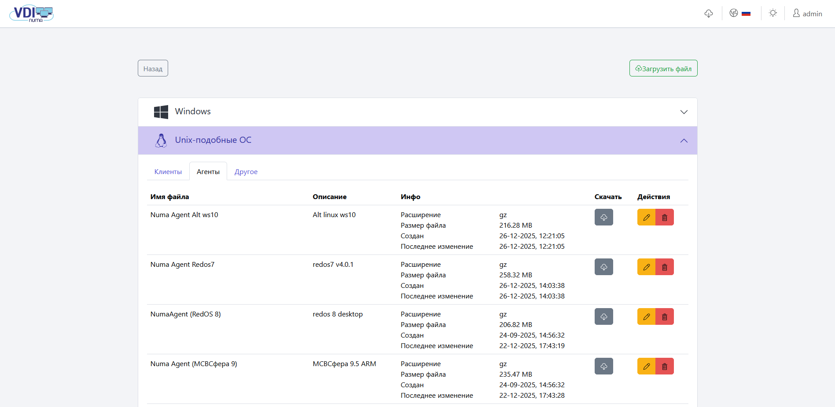Switch to the Другое tab
Viewport: 835px width, 407px height.
tap(246, 171)
